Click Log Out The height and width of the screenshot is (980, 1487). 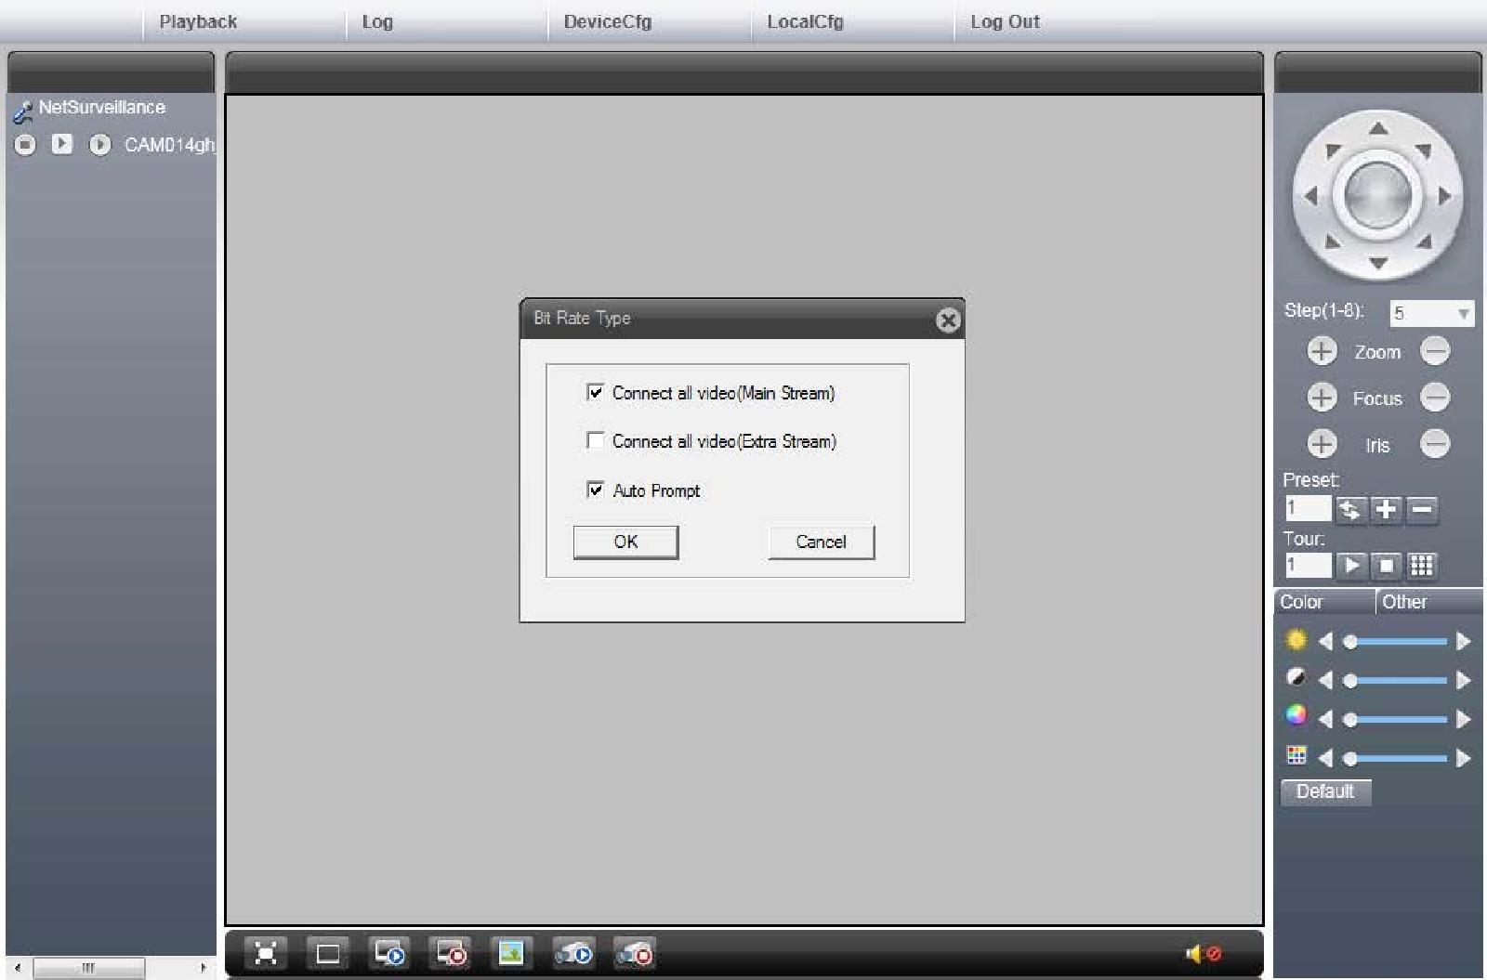[x=1005, y=21]
